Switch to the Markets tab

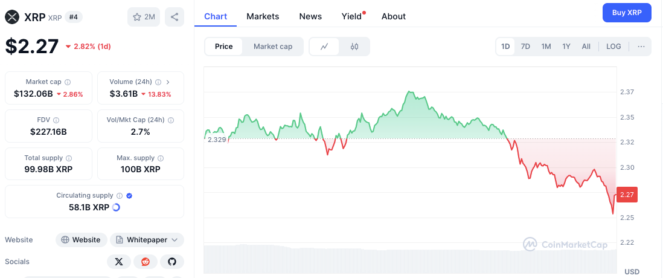coord(263,16)
